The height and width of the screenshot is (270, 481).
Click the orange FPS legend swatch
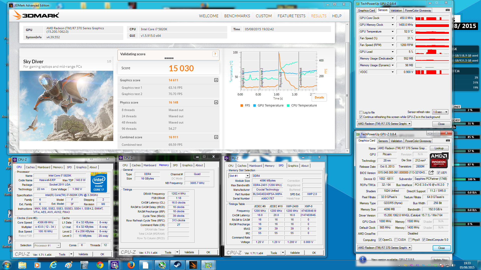tap(242, 105)
